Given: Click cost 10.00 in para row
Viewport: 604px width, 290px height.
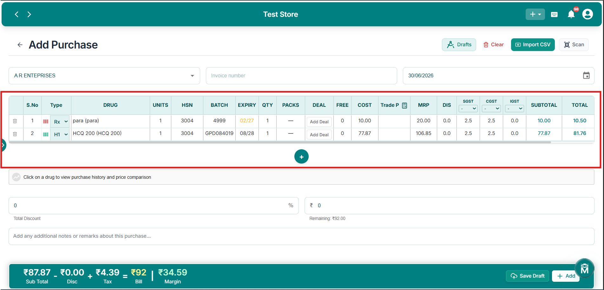Looking at the screenshot, I should pos(364,121).
